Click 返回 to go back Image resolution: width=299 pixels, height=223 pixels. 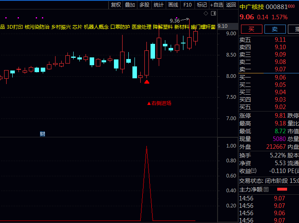(x=231, y=5)
